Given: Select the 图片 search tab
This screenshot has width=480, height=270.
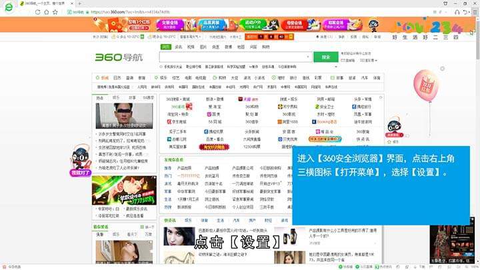Looking at the screenshot, I should click(x=203, y=47).
